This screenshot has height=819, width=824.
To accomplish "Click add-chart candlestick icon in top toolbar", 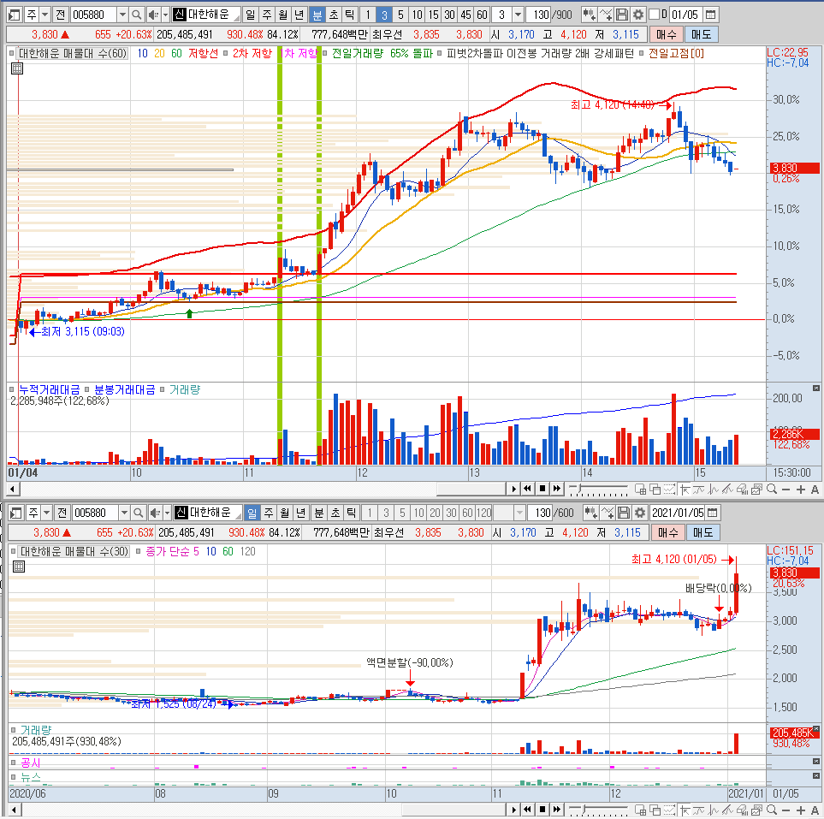I will pos(589,15).
